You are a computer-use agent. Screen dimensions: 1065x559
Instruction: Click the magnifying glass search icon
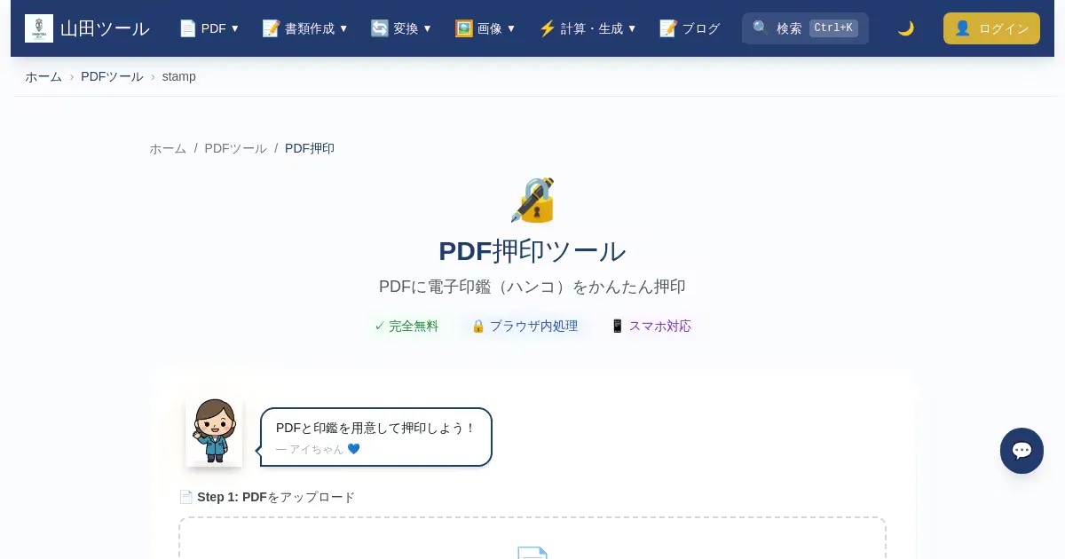pos(761,28)
